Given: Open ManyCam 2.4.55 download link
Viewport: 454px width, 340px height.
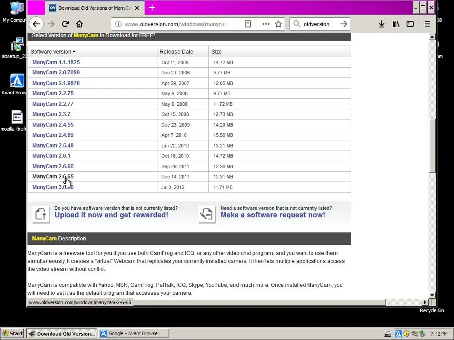Looking at the screenshot, I should pyautogui.click(x=53, y=124).
